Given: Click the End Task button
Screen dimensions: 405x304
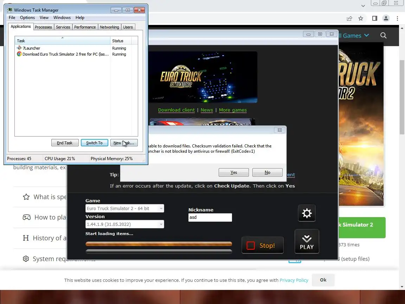Looking at the screenshot, I should [x=65, y=143].
